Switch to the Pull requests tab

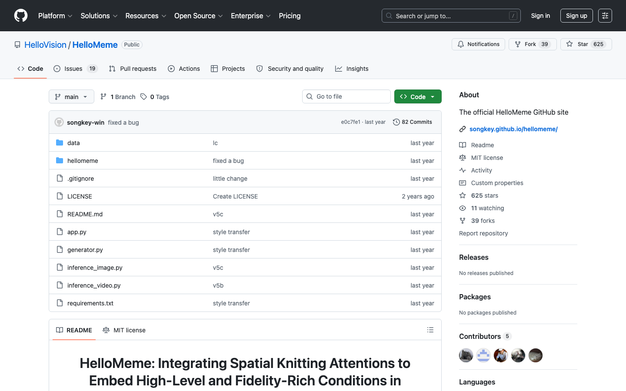133,69
